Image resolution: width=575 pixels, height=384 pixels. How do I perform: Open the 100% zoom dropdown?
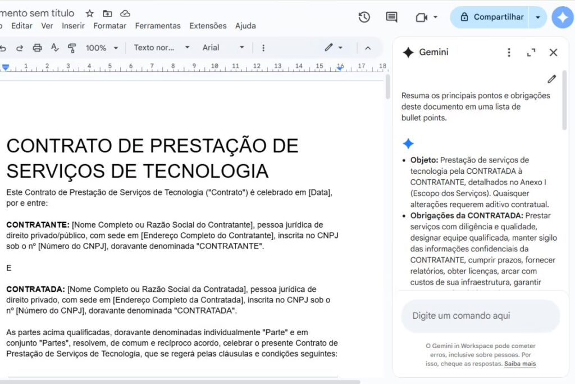click(102, 48)
